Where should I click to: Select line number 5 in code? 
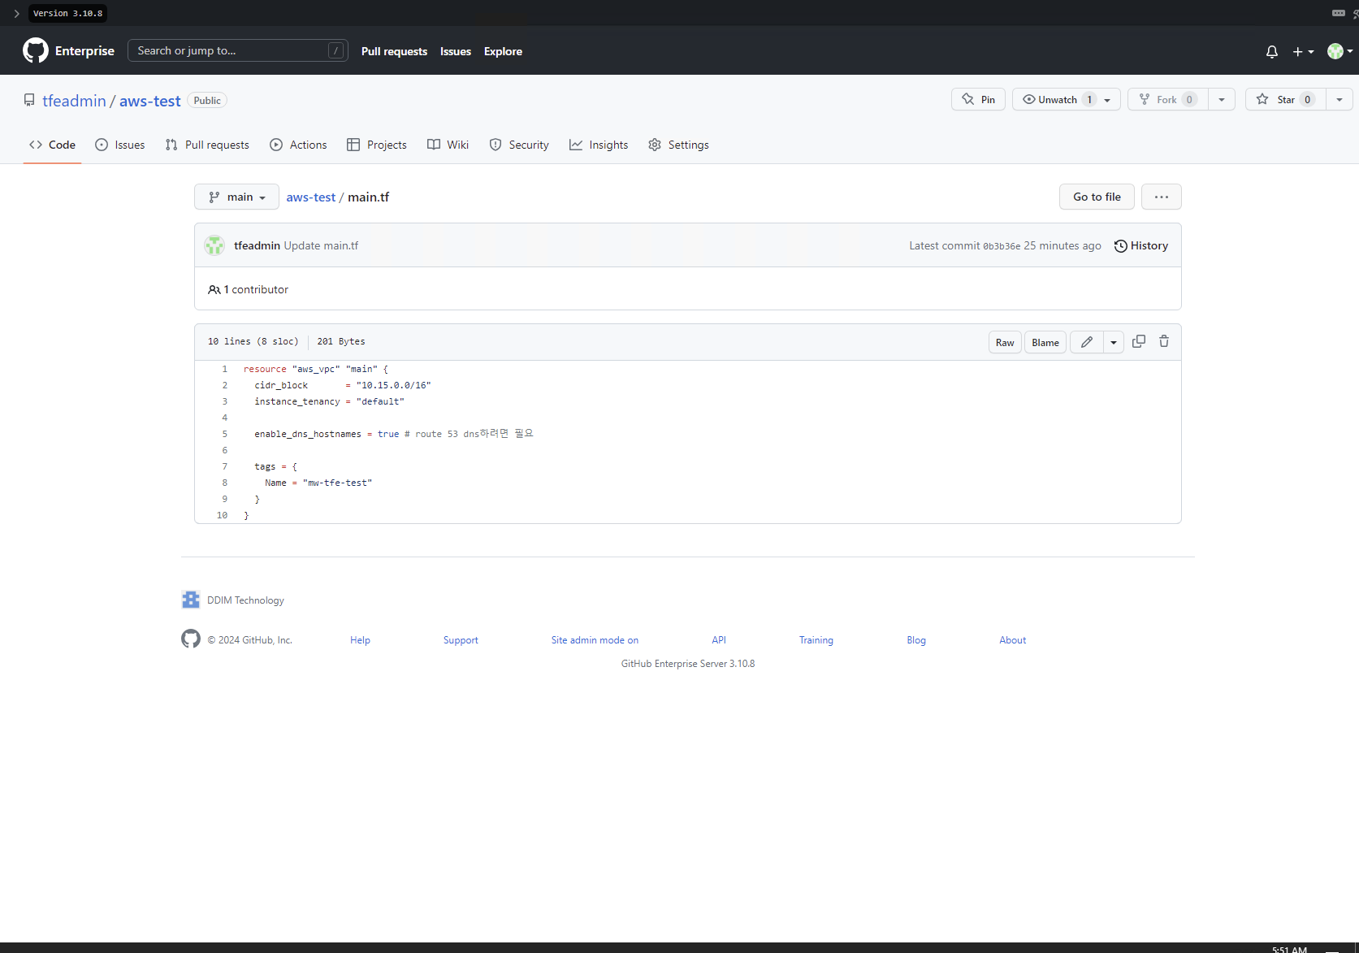[x=225, y=434]
